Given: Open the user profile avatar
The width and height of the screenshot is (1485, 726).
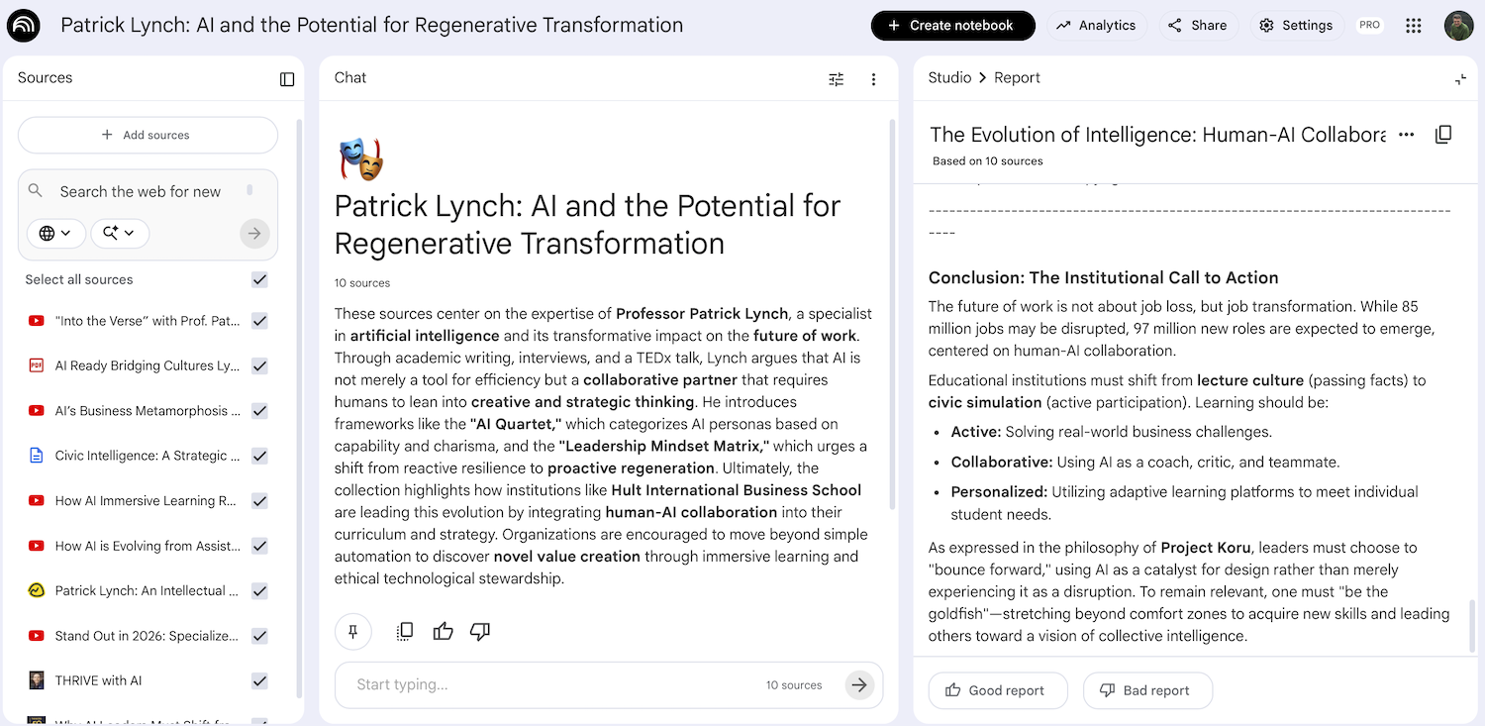Looking at the screenshot, I should tap(1458, 26).
